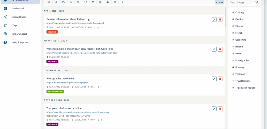Image resolution: width=267 pixels, height=129 pixels.
Task: Click the bookmark list vertical scrollbar
Action: (225, 17)
